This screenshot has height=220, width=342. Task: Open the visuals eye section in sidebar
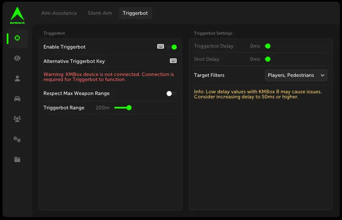pos(17,58)
